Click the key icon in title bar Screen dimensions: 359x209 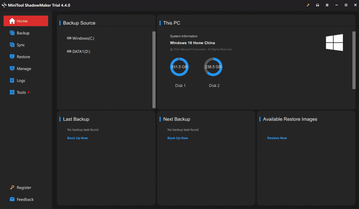[308, 5]
